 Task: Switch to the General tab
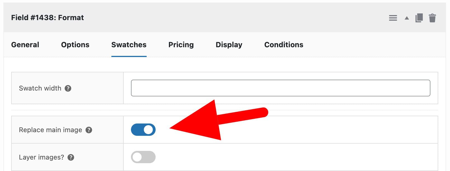[25, 45]
